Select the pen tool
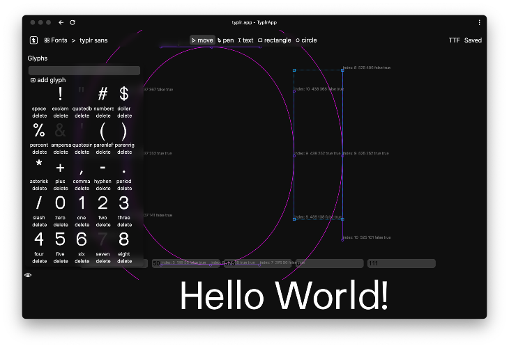This screenshot has width=509, height=348. coord(226,40)
